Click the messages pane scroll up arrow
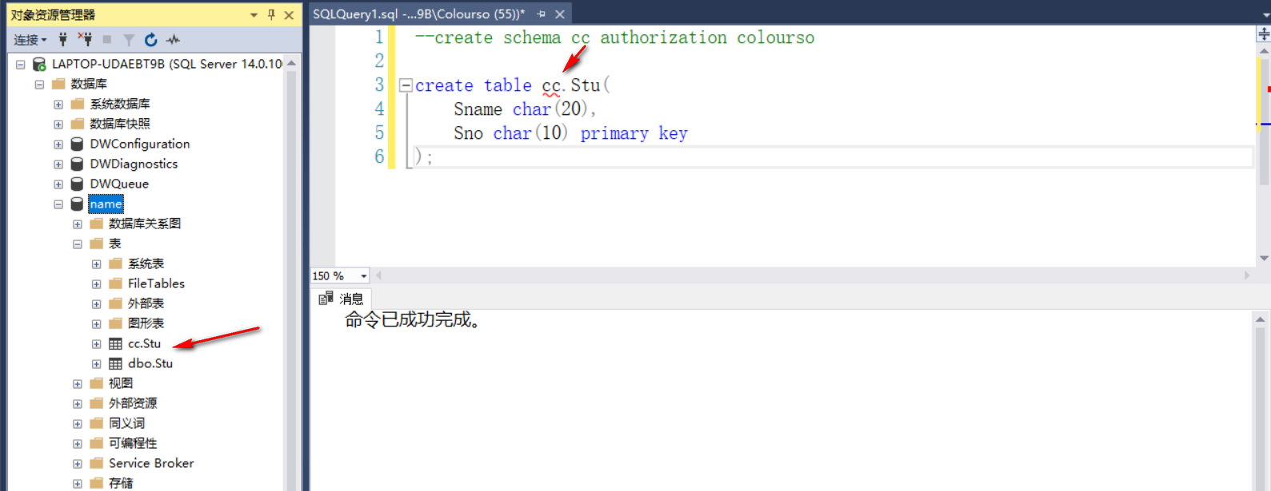The width and height of the screenshot is (1271, 491). coord(1261,319)
